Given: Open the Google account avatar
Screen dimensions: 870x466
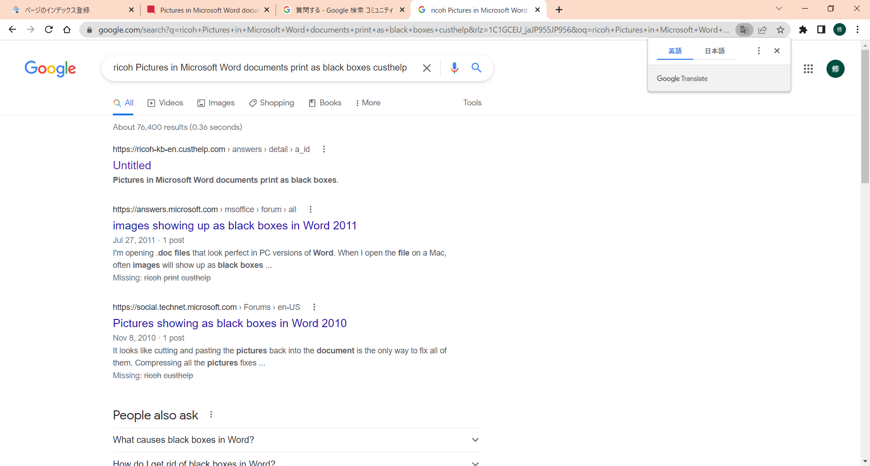Looking at the screenshot, I should pos(836,69).
